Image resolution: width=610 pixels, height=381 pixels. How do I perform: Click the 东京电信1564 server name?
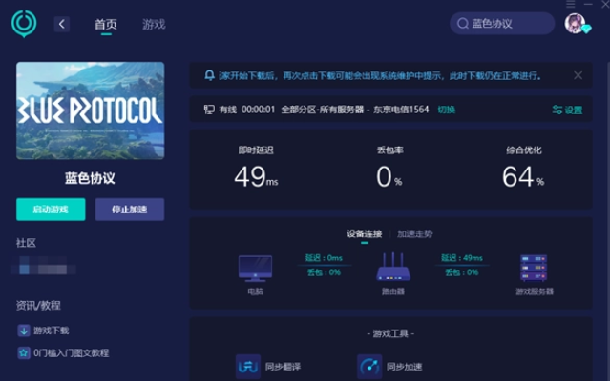pyautogui.click(x=401, y=110)
